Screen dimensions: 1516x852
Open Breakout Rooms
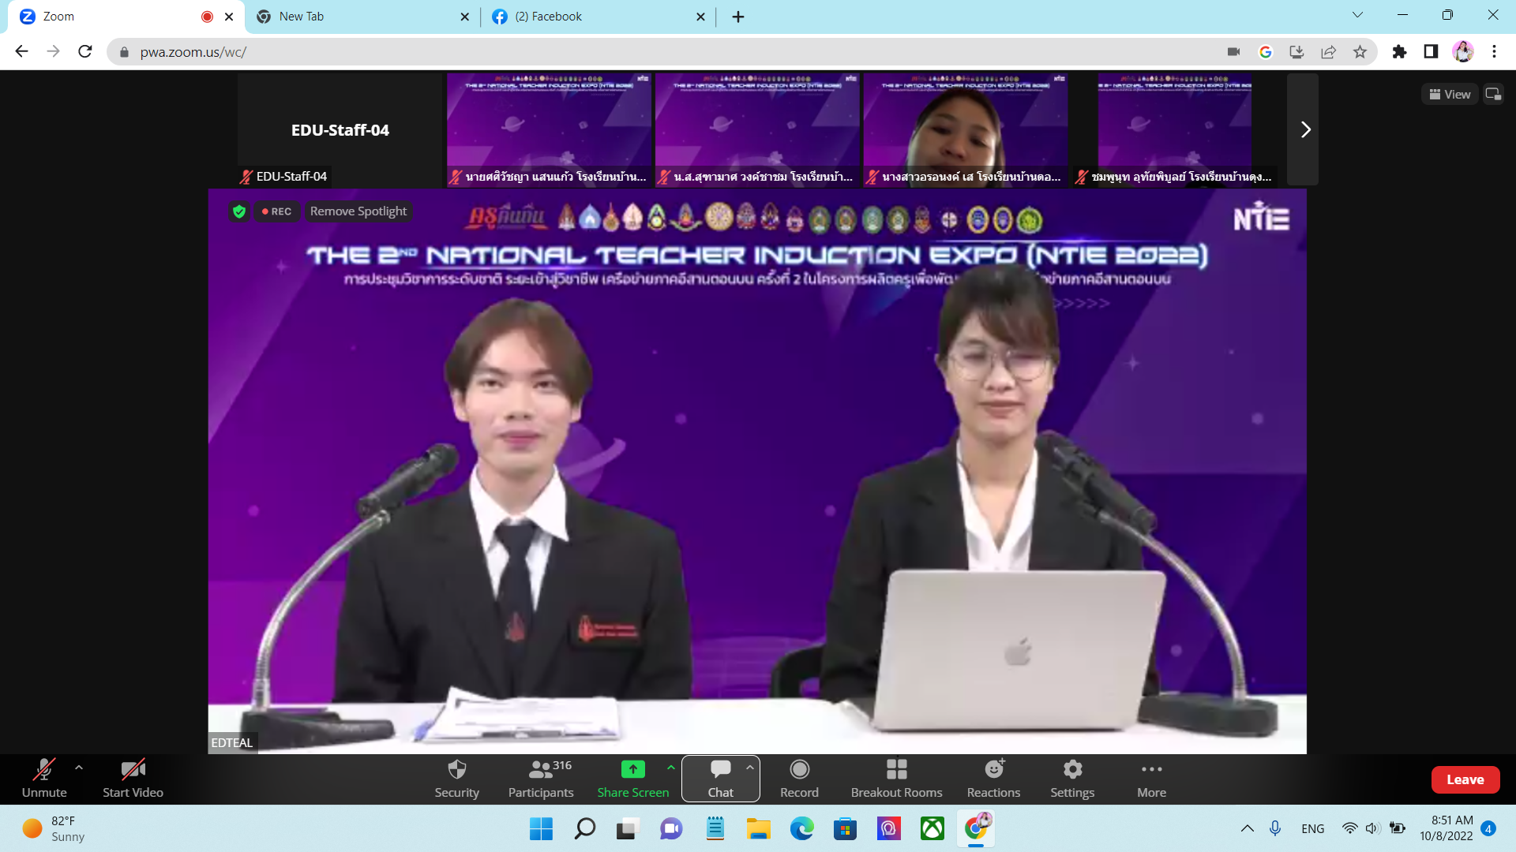[x=896, y=770]
